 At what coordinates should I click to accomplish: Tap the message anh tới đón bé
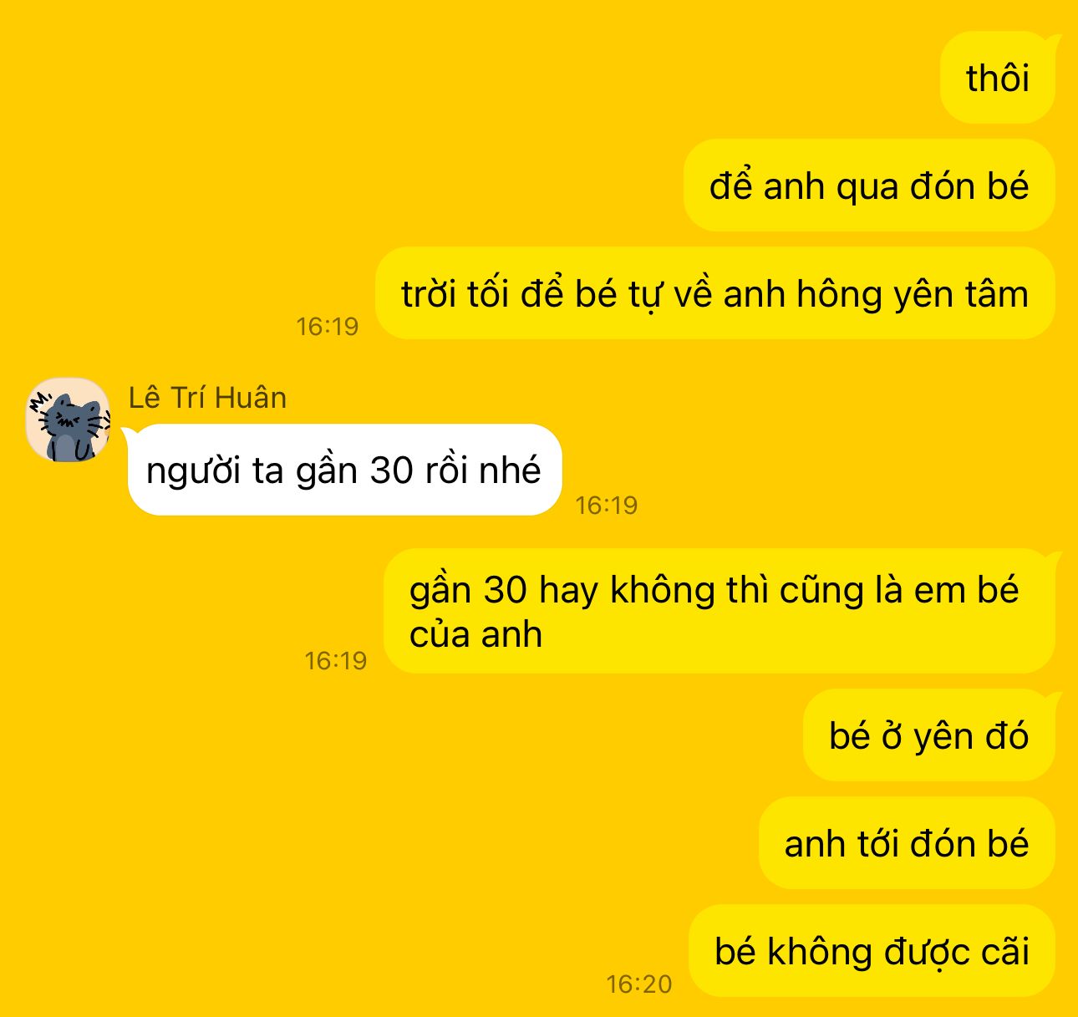coord(907,843)
